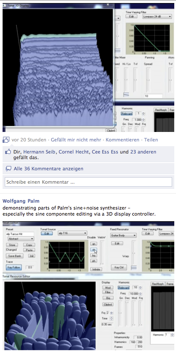
Task: Share the post with 'Teilen'
Action: 151,140
